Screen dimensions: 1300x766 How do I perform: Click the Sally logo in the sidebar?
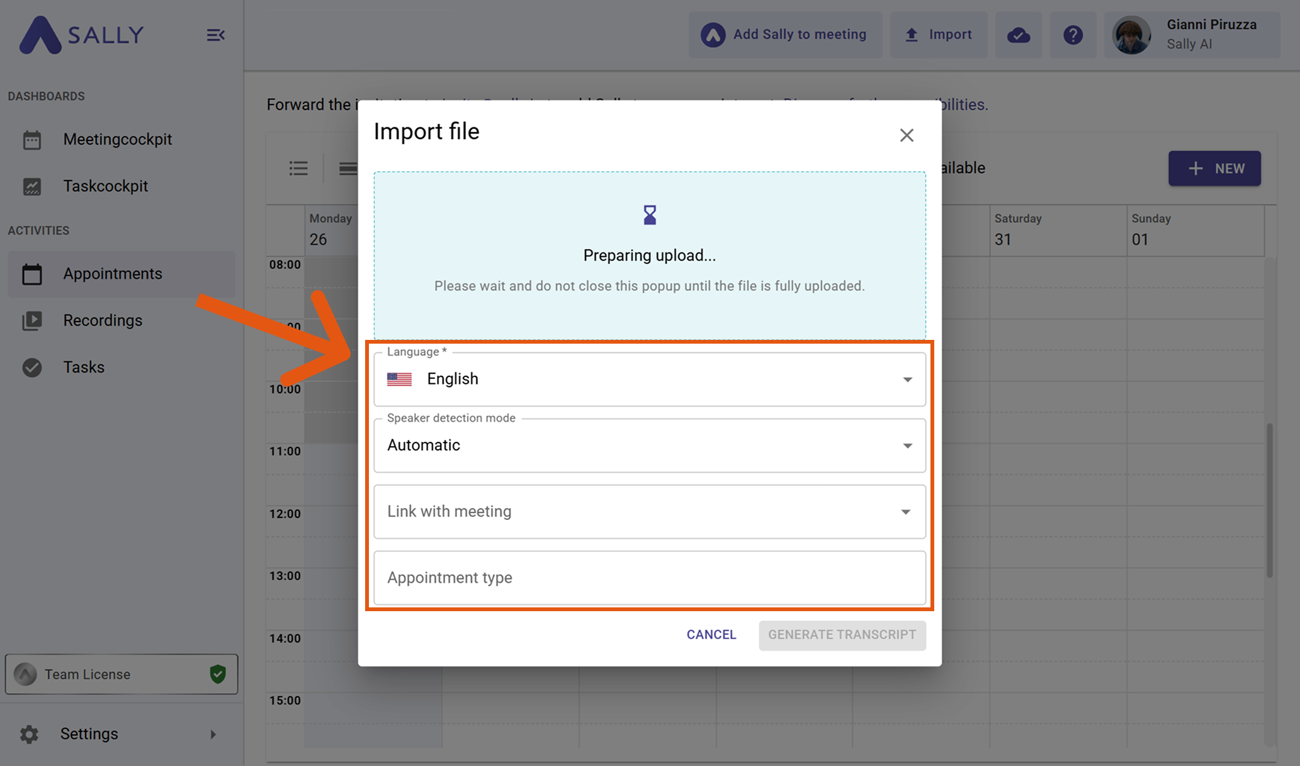pos(82,35)
